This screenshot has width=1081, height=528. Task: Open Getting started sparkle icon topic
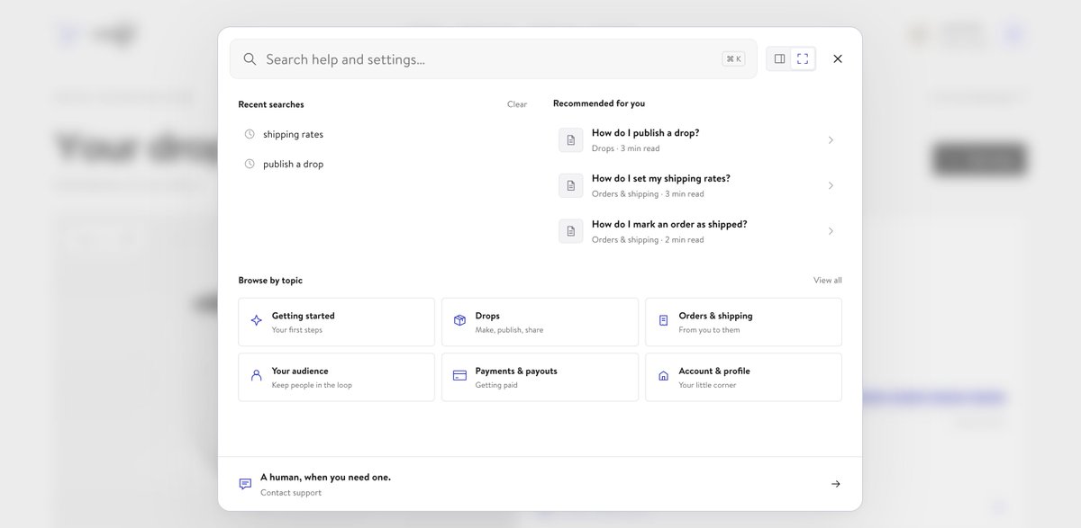[x=257, y=320]
